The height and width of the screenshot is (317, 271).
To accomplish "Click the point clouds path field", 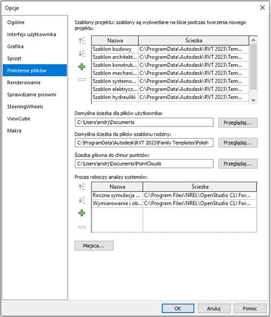I will pos(144,164).
